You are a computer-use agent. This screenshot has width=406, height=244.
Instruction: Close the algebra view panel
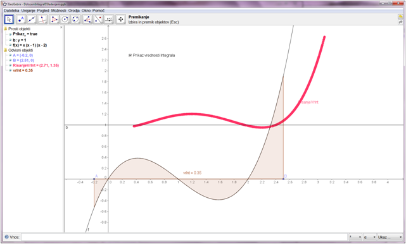click(61, 27)
